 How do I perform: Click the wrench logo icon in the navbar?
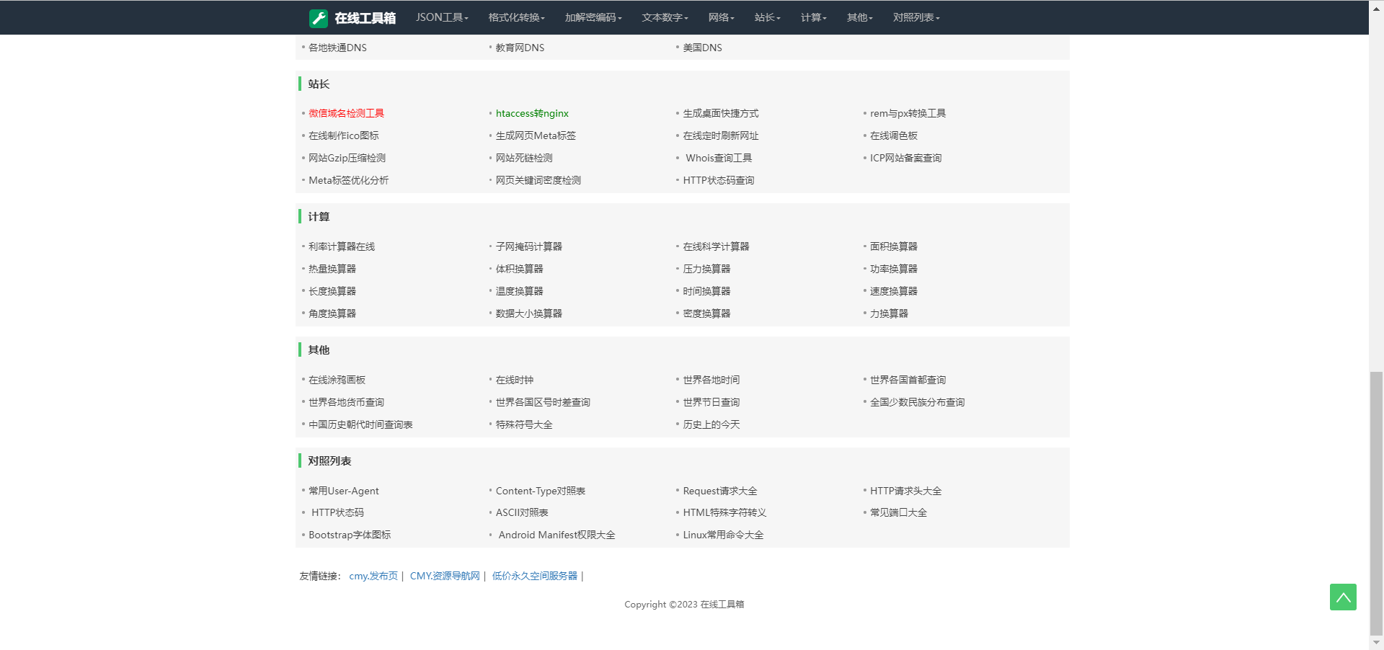pos(318,18)
